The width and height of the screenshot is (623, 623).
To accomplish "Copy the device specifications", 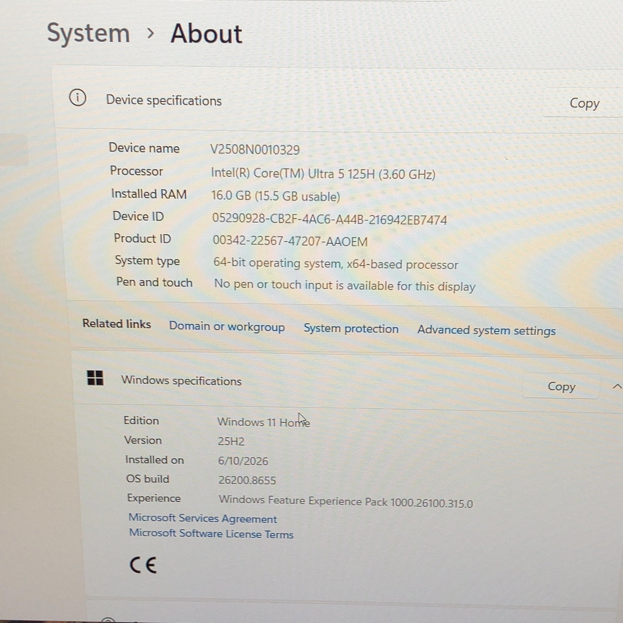I will tap(584, 103).
